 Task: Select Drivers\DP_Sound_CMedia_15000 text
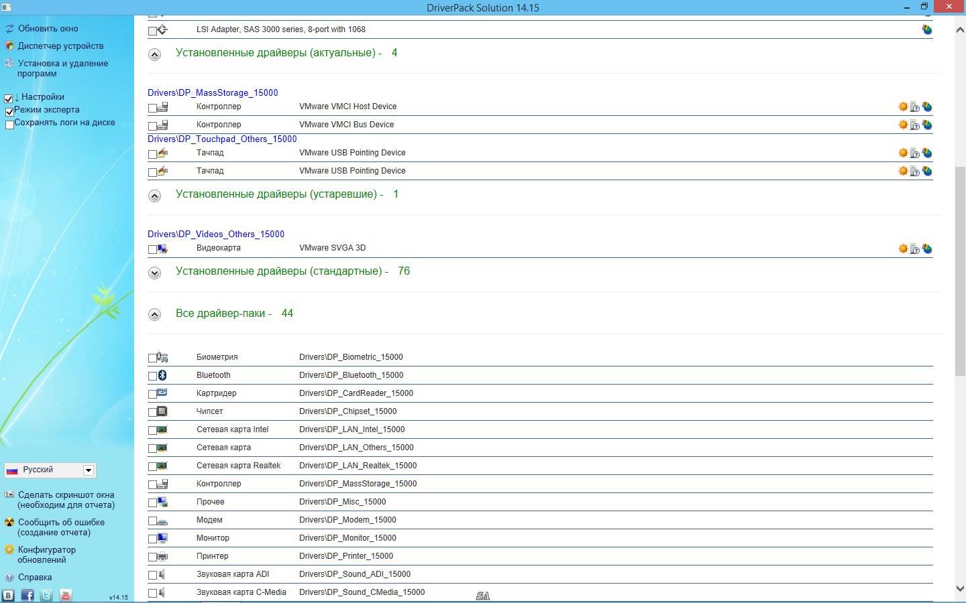(362, 592)
